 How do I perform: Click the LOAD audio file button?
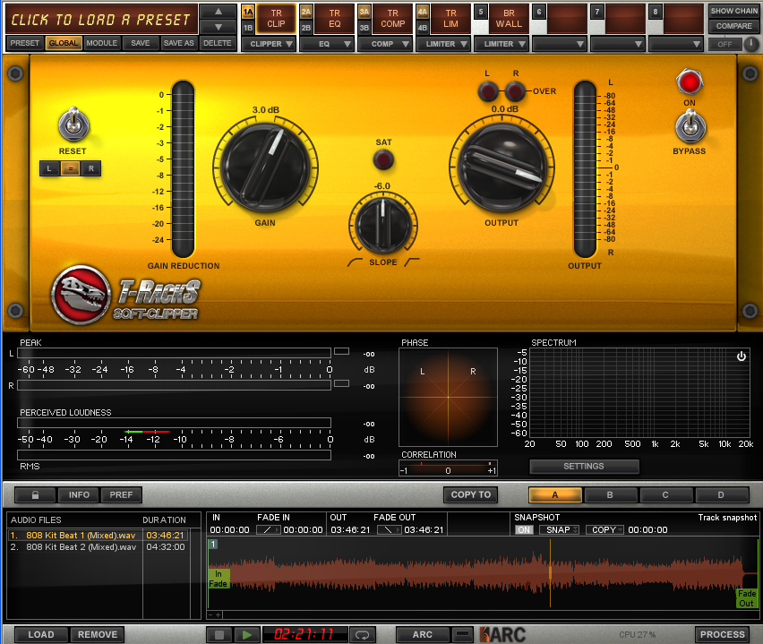pyautogui.click(x=41, y=634)
